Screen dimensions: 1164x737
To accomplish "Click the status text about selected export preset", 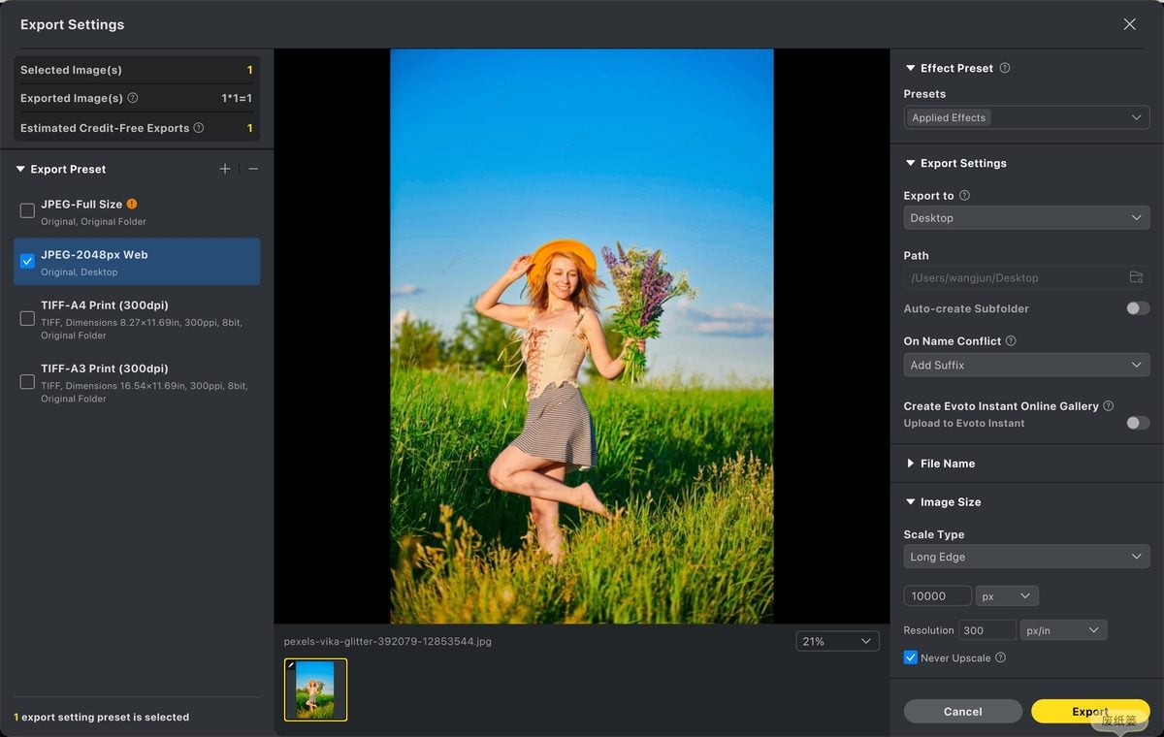I will pyautogui.click(x=102, y=717).
